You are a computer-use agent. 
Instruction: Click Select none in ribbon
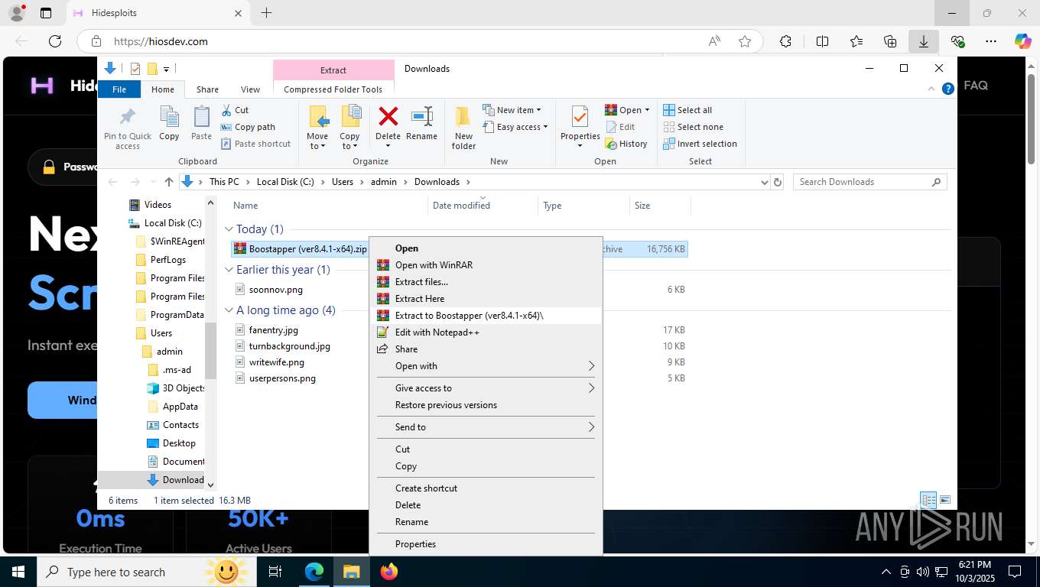pos(693,127)
